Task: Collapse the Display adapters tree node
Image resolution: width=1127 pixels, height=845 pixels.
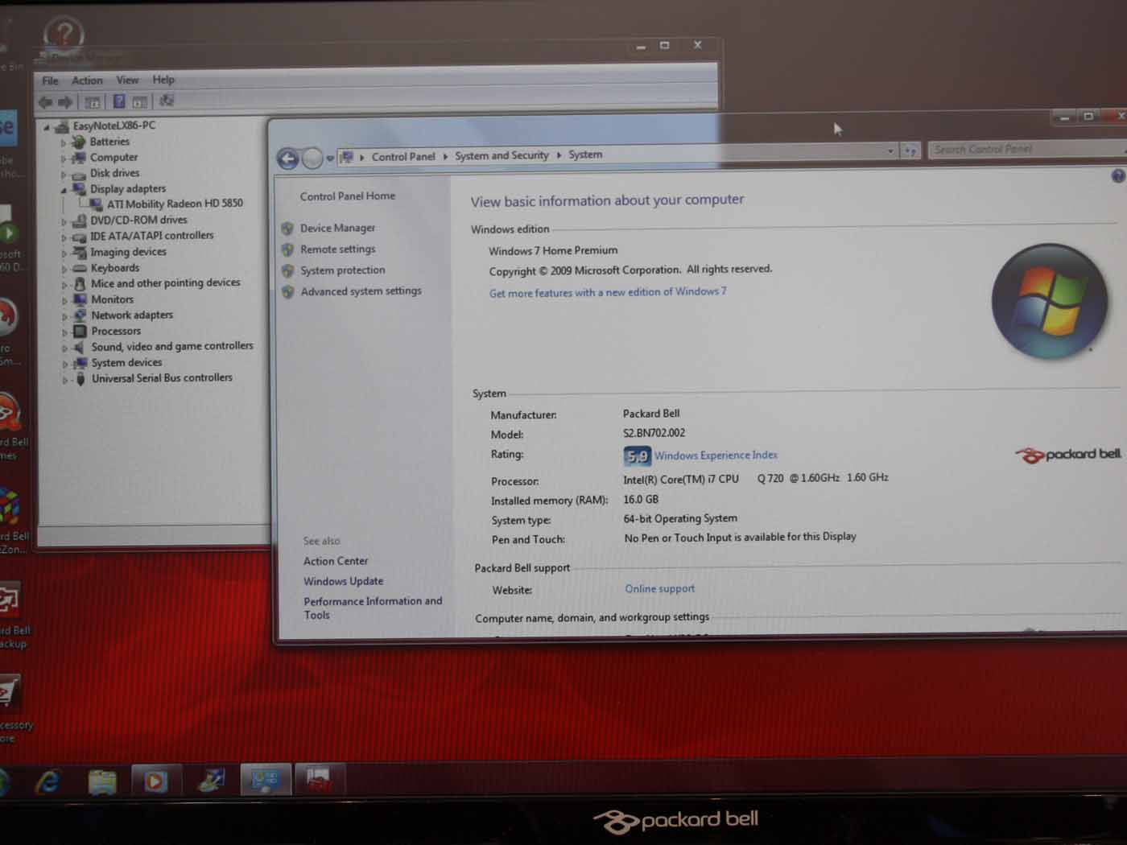Action: 64,190
